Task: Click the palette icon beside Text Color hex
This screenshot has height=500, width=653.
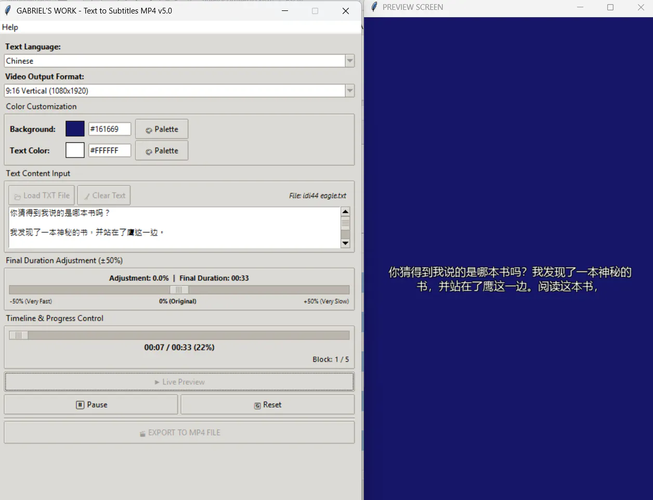Action: coord(149,151)
